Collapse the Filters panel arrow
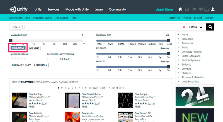Viewport: 223px width, 122px height. 201,27
